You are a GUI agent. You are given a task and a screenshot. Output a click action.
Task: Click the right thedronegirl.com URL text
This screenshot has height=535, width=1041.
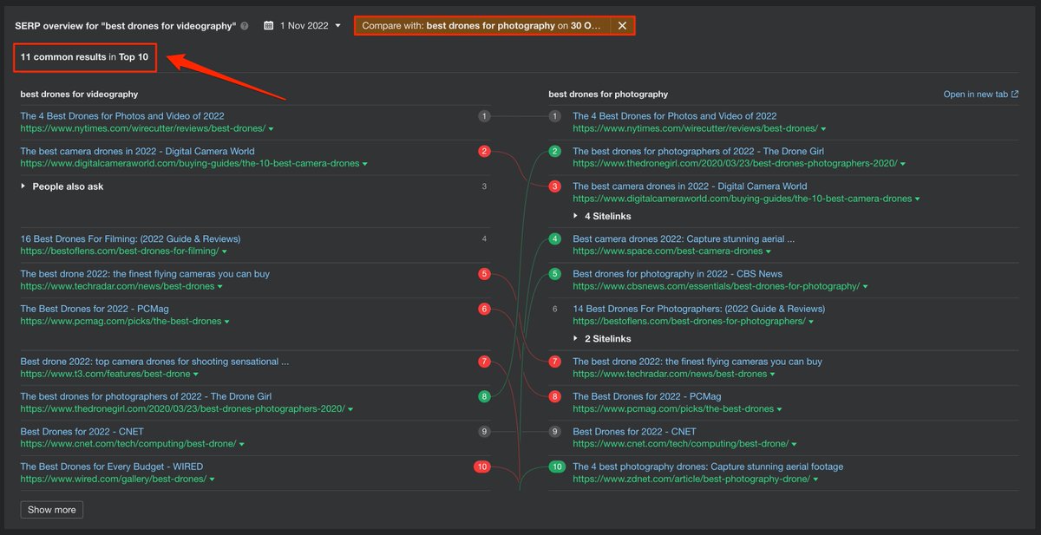tap(735, 164)
